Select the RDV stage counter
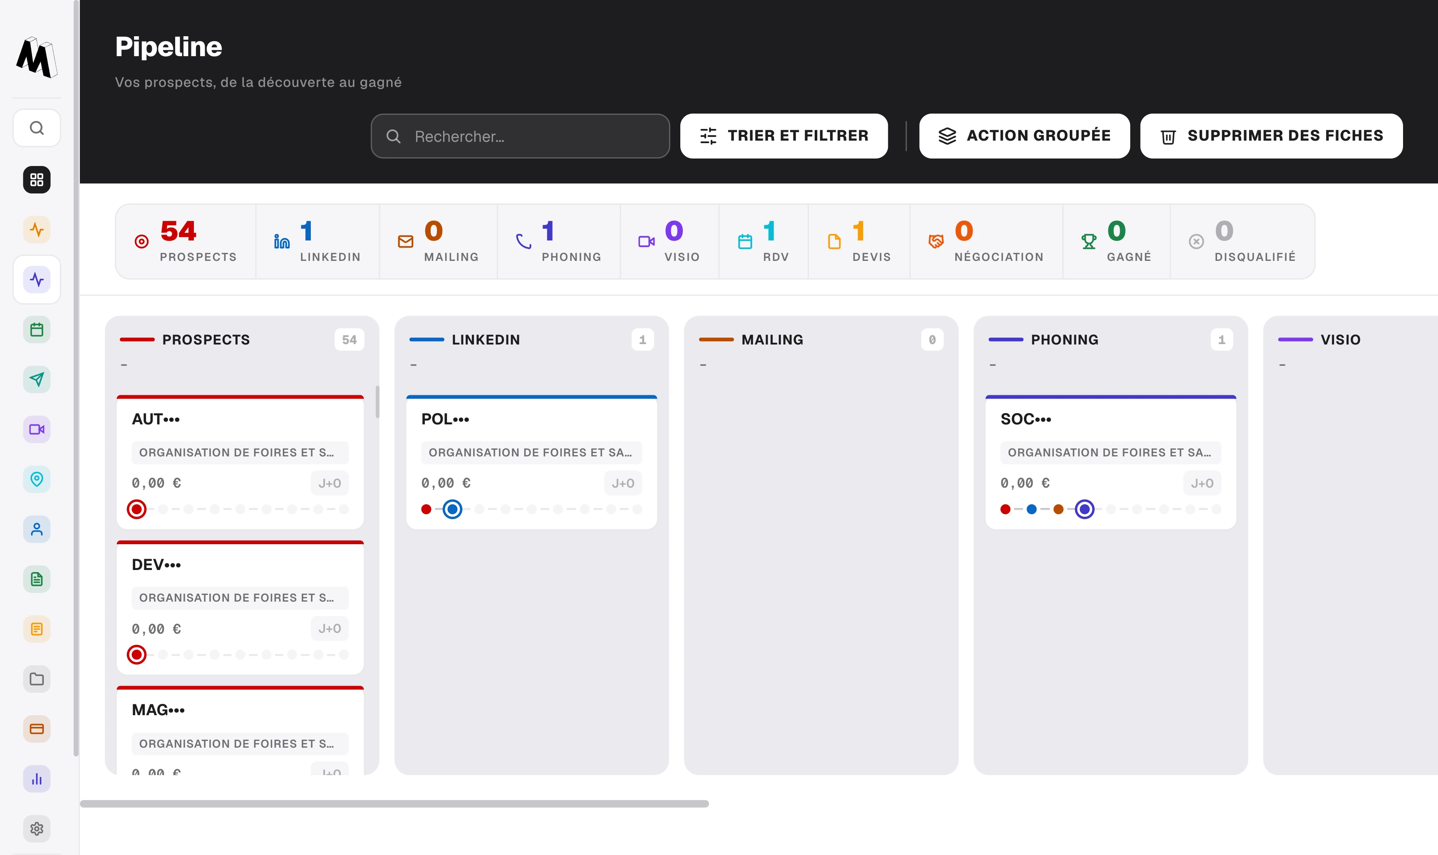 click(764, 241)
